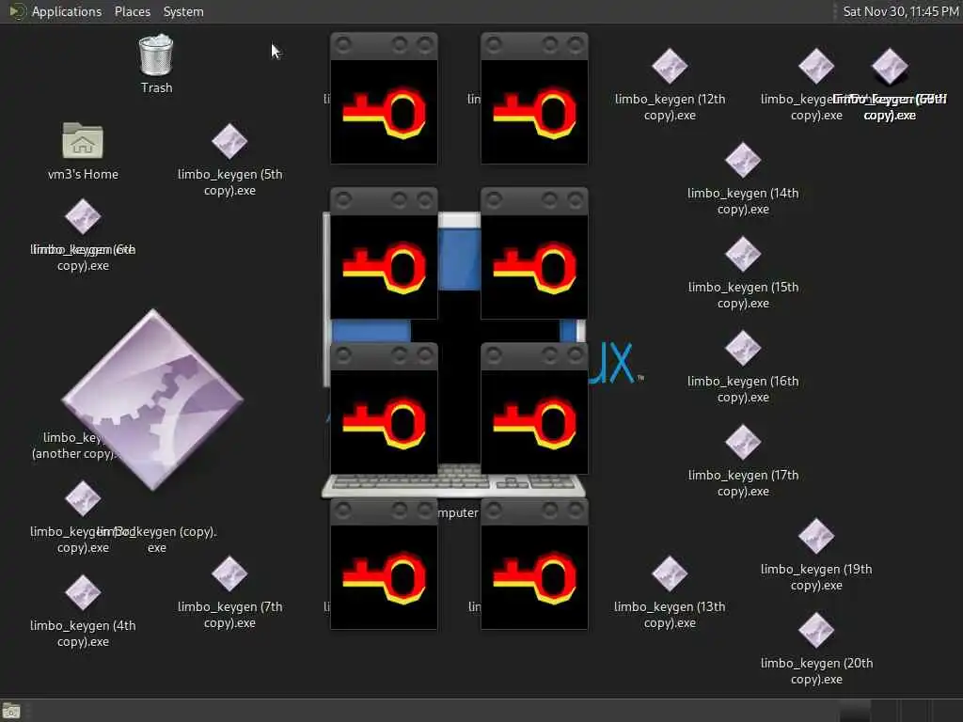963x722 pixels.
Task: Click the title bar of top-right keygen window
Action: tap(534, 46)
